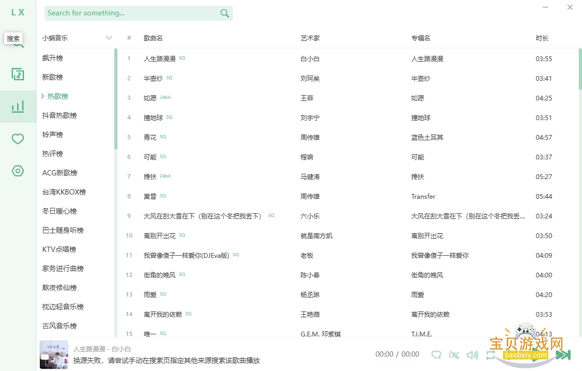582x371 pixels.
Task: Open the 台湾KKBOX榜 leaderboard
Action: [x=64, y=192]
